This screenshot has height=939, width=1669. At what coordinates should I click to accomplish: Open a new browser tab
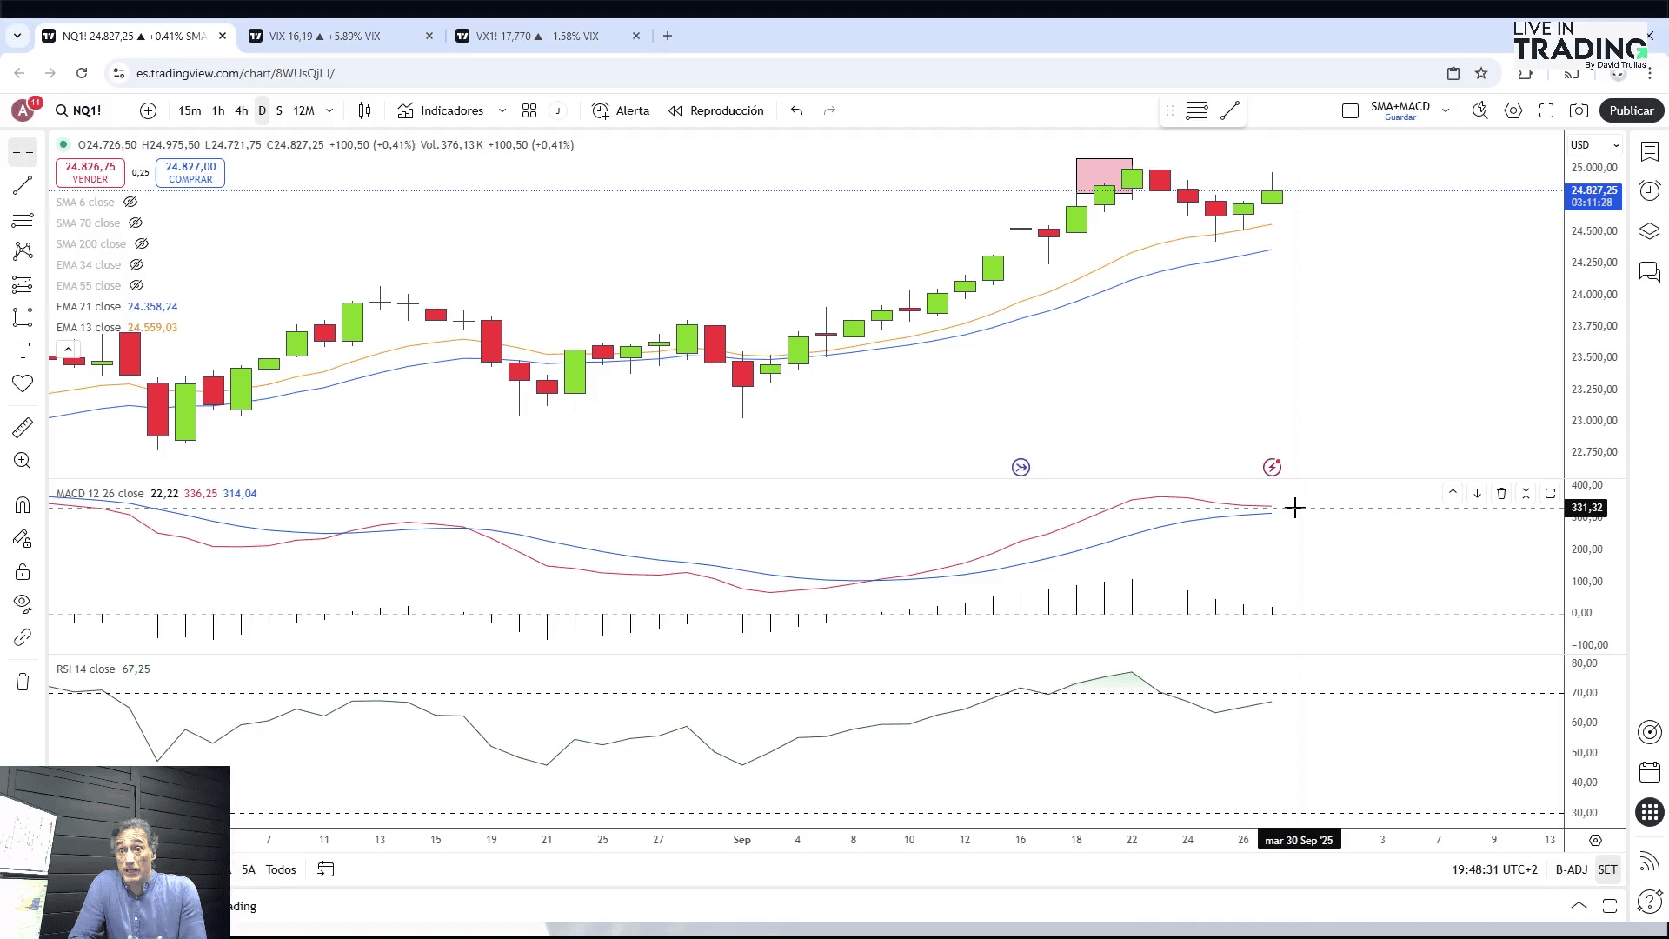click(667, 36)
